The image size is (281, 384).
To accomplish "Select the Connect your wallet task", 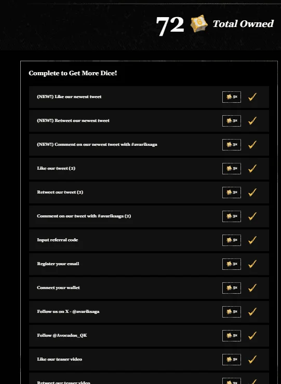I will pos(149,288).
